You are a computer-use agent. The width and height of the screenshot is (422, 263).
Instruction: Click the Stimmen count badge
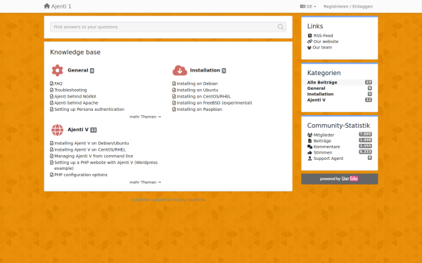point(365,152)
